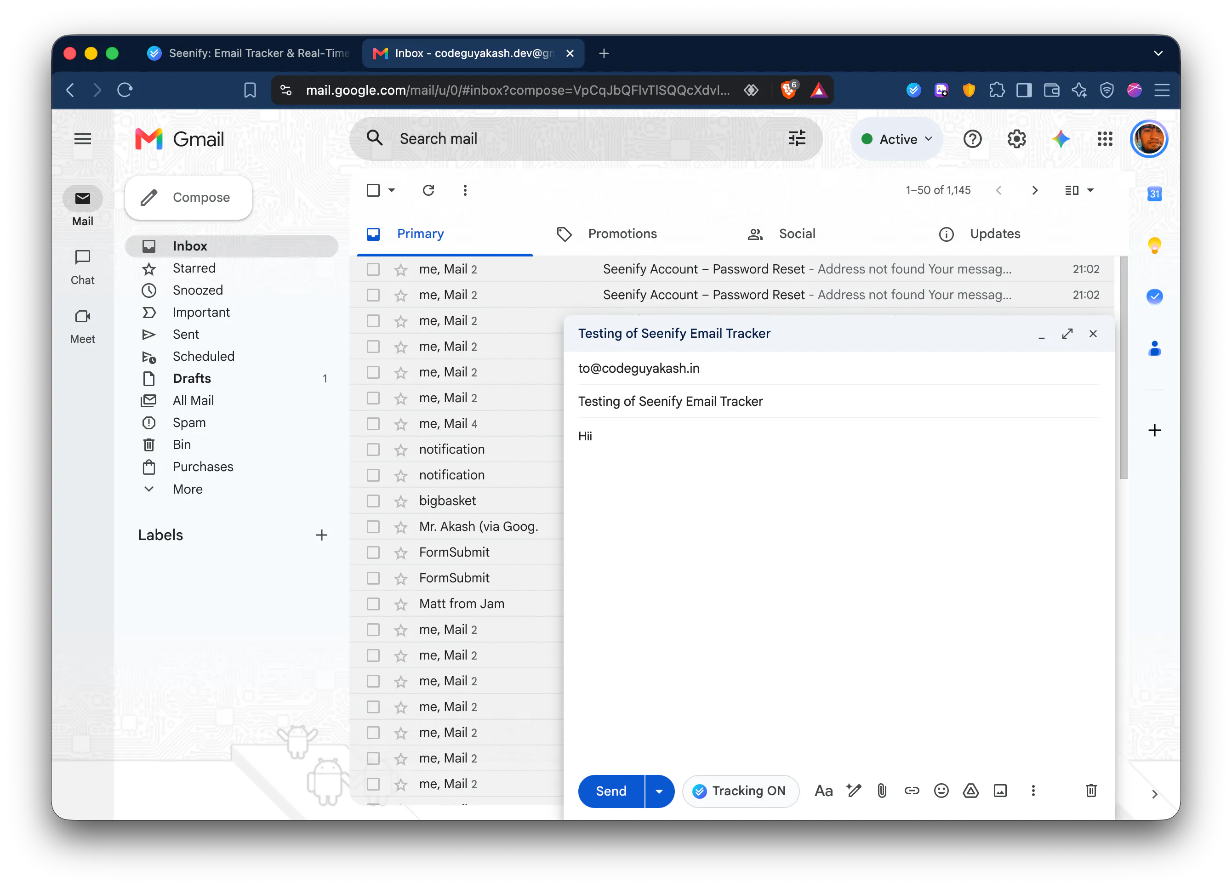Viewport: 1232px width, 888px height.
Task: Star the Mr. Akash email
Action: 401,526
